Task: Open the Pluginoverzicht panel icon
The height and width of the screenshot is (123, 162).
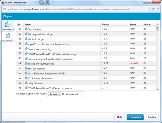Action: (x=8, y=24)
